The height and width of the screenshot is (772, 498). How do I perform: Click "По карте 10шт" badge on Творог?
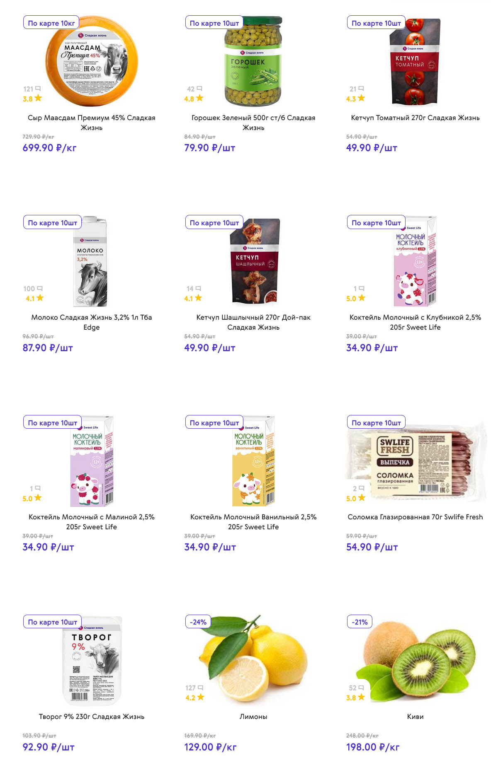pos(52,622)
